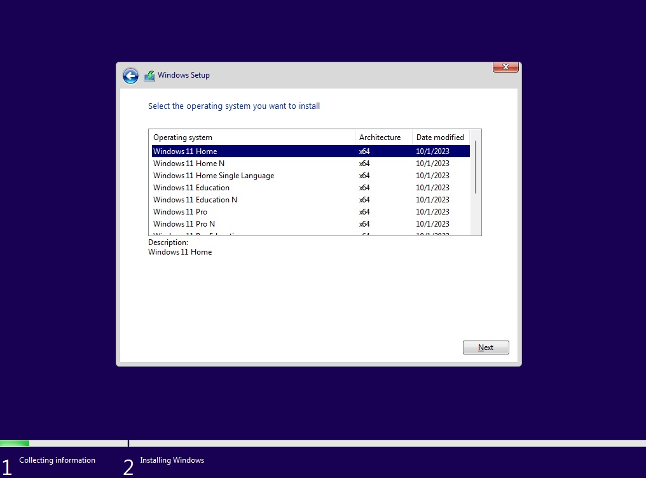
Task: Click x64 in Home Single Language row
Action: click(364, 175)
